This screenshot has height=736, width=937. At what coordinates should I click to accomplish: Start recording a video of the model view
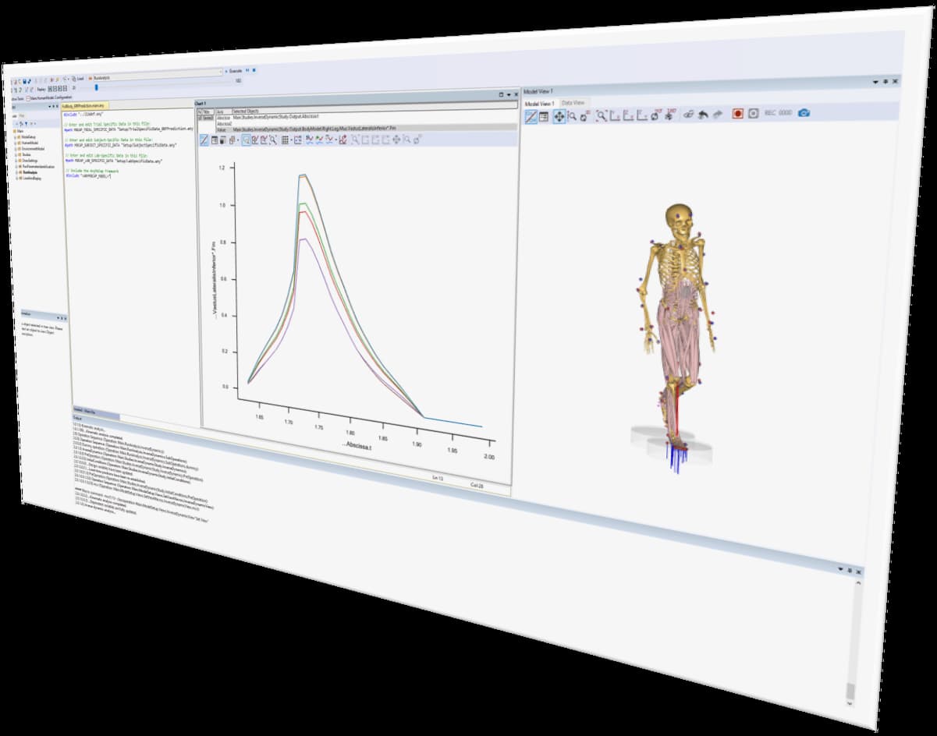[737, 114]
